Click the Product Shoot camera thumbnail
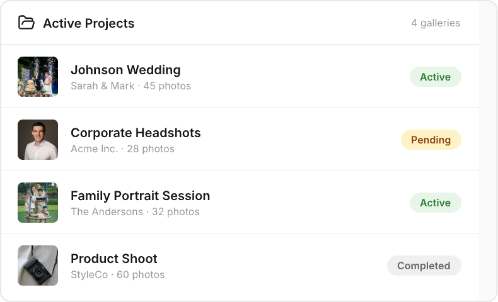The width and height of the screenshot is (498, 302). 38,266
